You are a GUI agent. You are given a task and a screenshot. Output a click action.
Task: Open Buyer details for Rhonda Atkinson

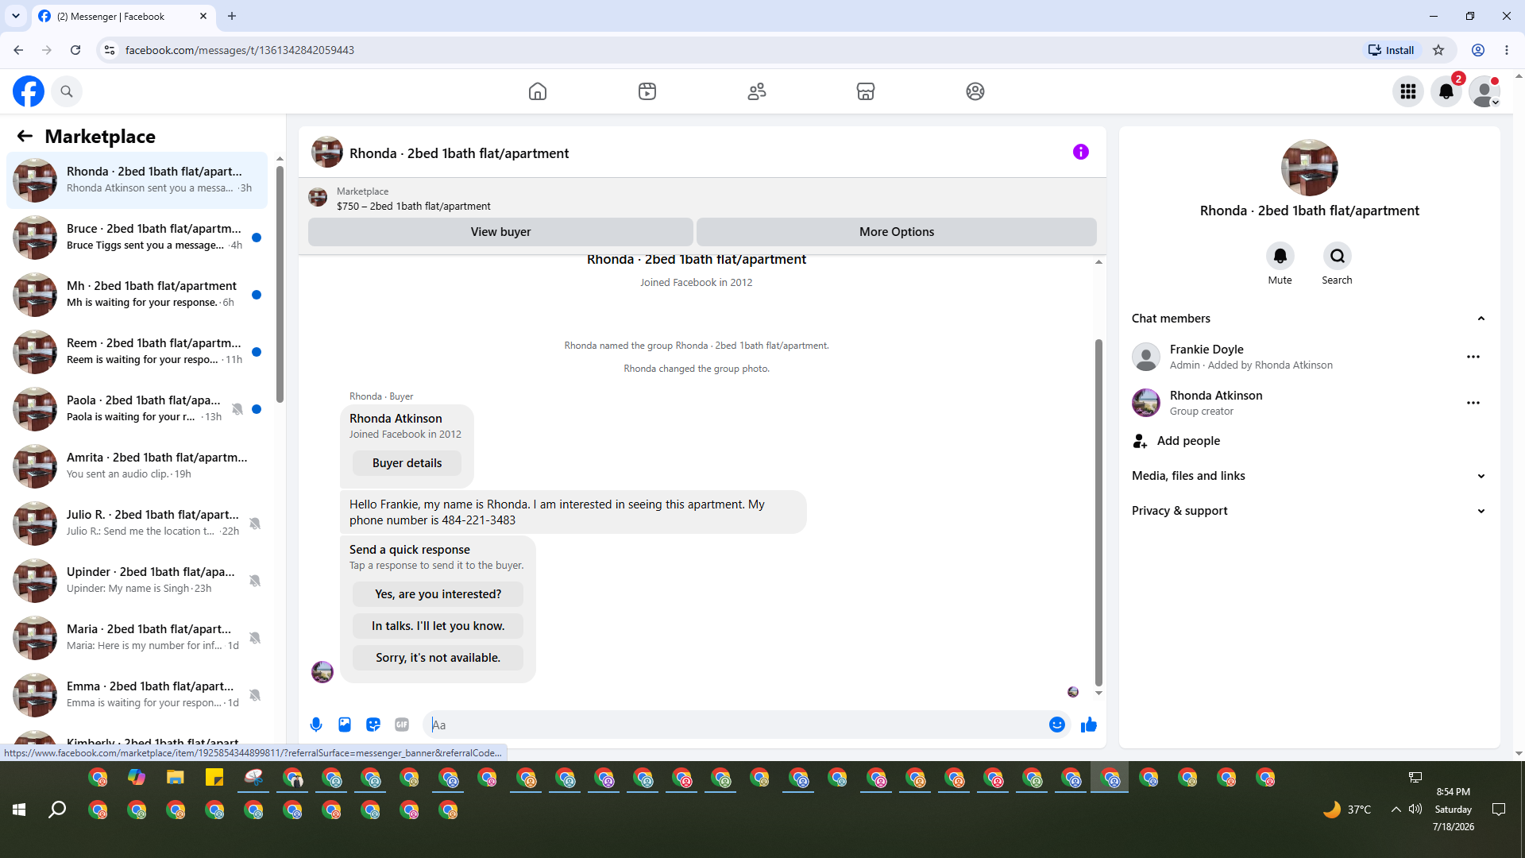coord(407,463)
